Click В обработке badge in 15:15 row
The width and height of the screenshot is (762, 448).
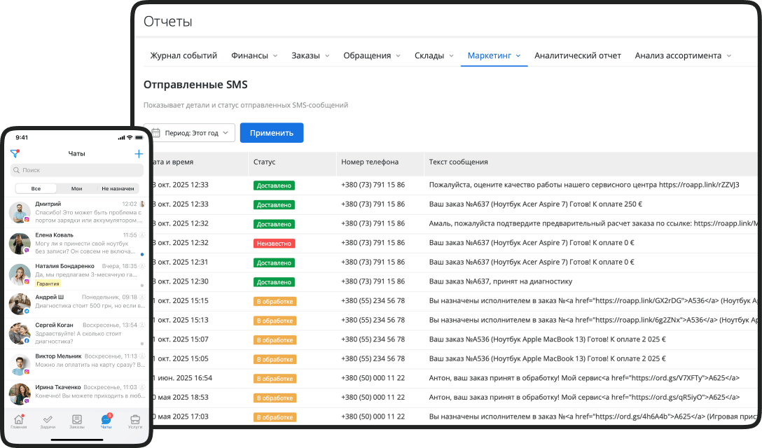275,301
